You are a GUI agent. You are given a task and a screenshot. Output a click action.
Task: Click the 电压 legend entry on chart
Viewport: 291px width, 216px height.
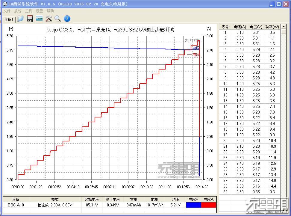pos(193,48)
